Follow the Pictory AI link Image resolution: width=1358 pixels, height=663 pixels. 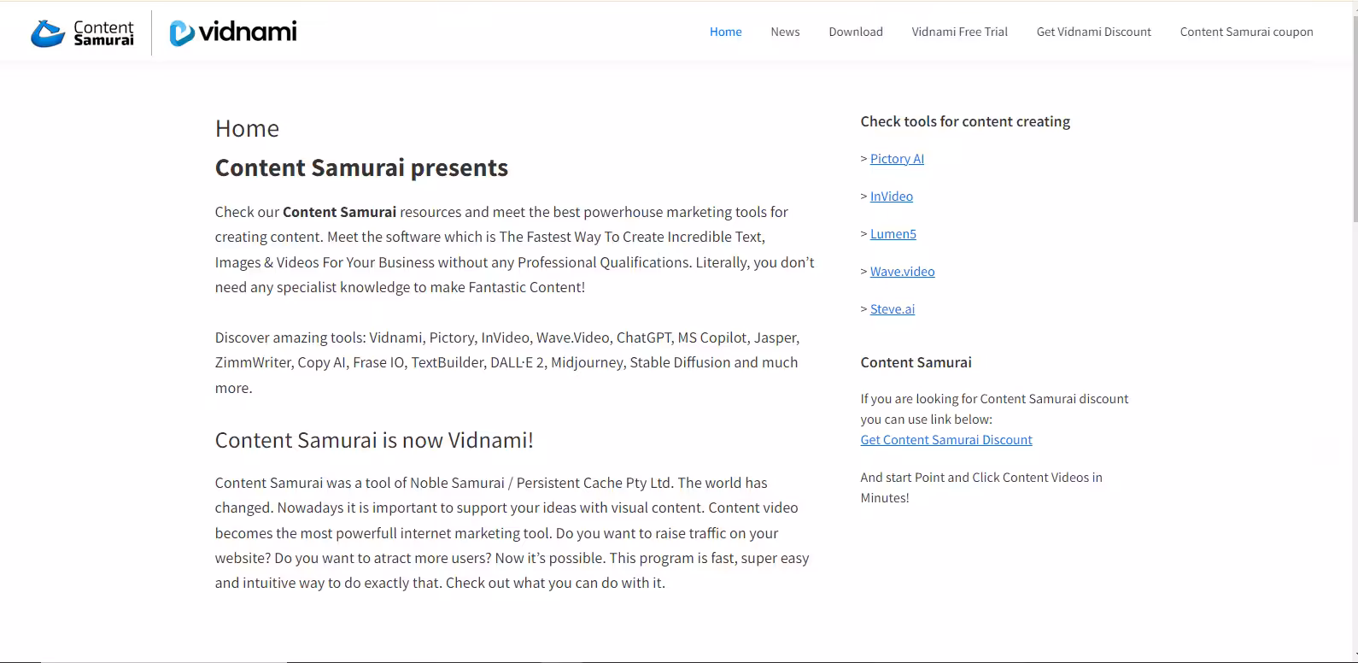click(897, 159)
